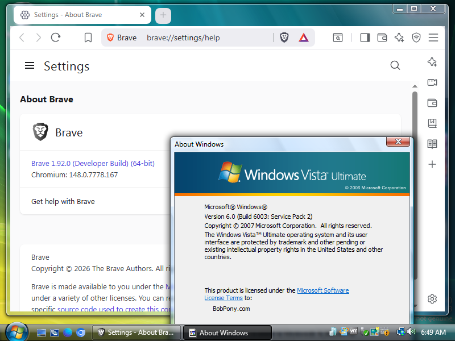
Task: Open a new tab with plus button
Action: 163,15
